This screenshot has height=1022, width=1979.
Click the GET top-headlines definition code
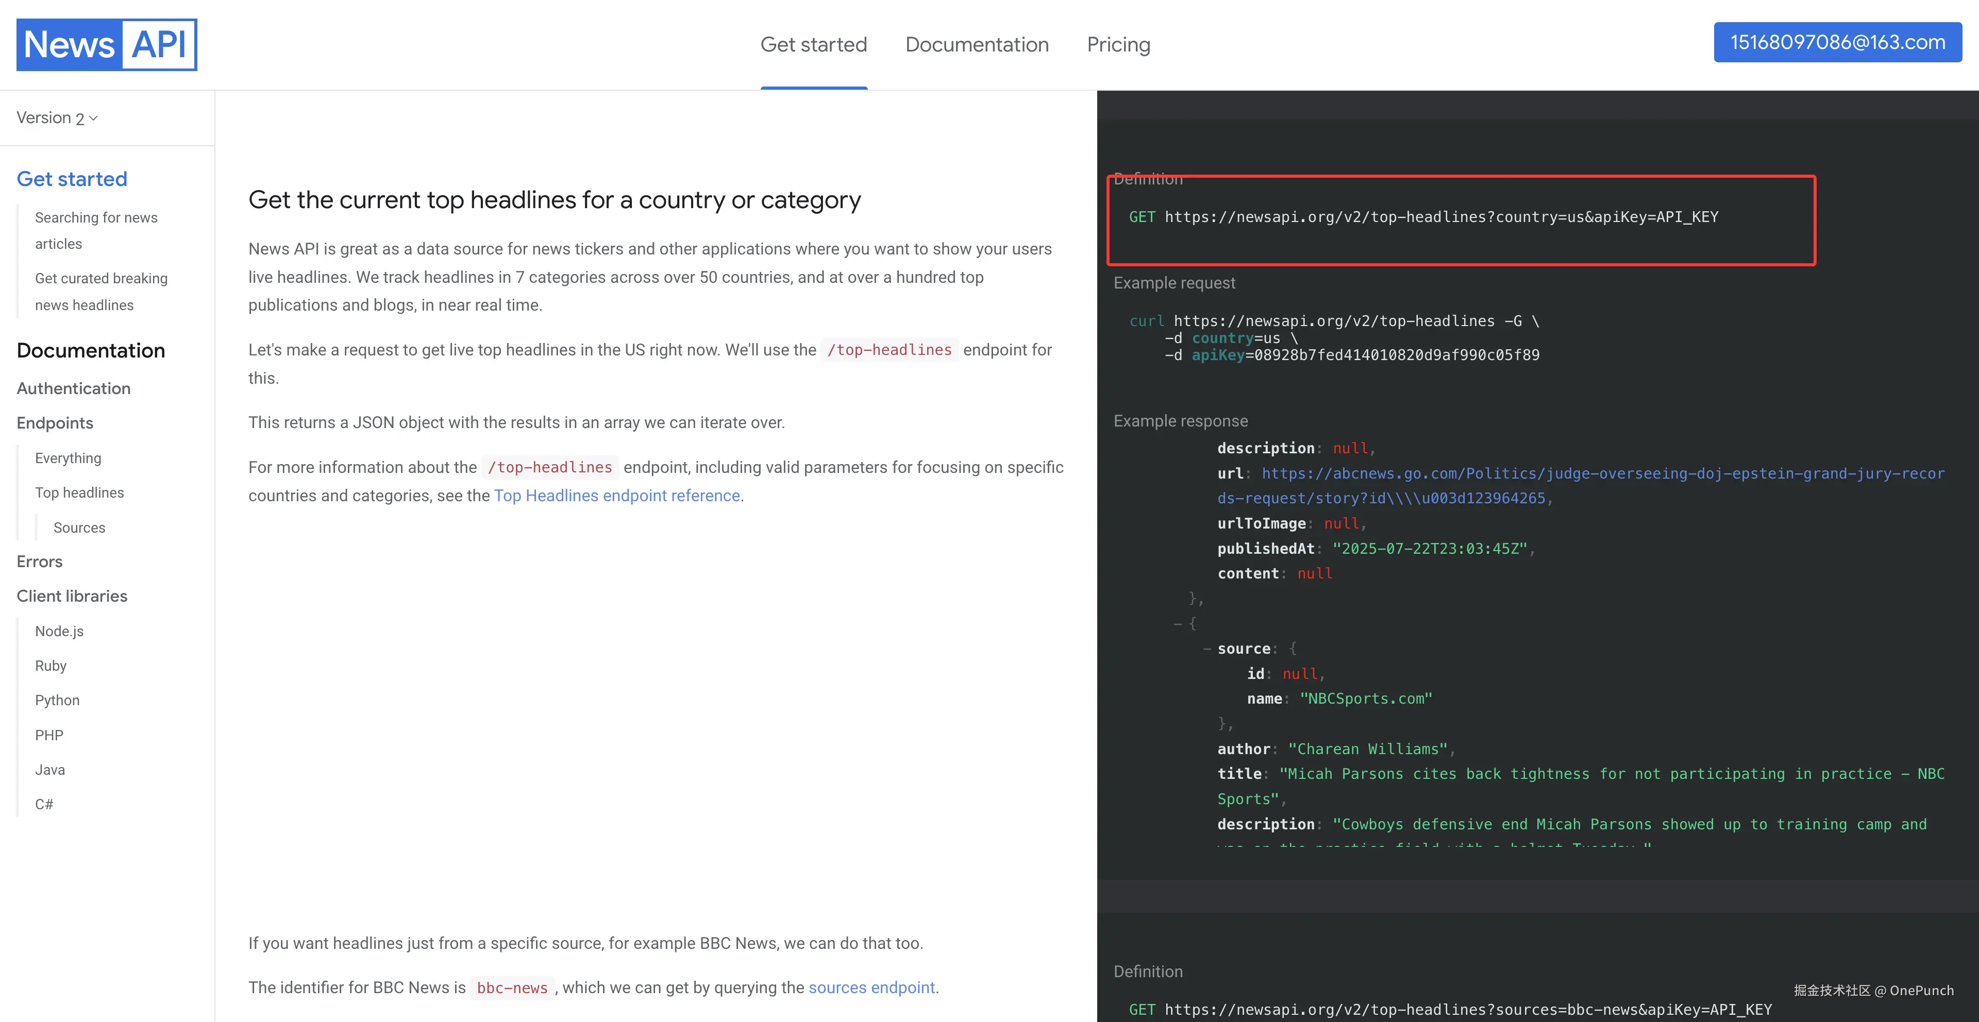click(1423, 217)
